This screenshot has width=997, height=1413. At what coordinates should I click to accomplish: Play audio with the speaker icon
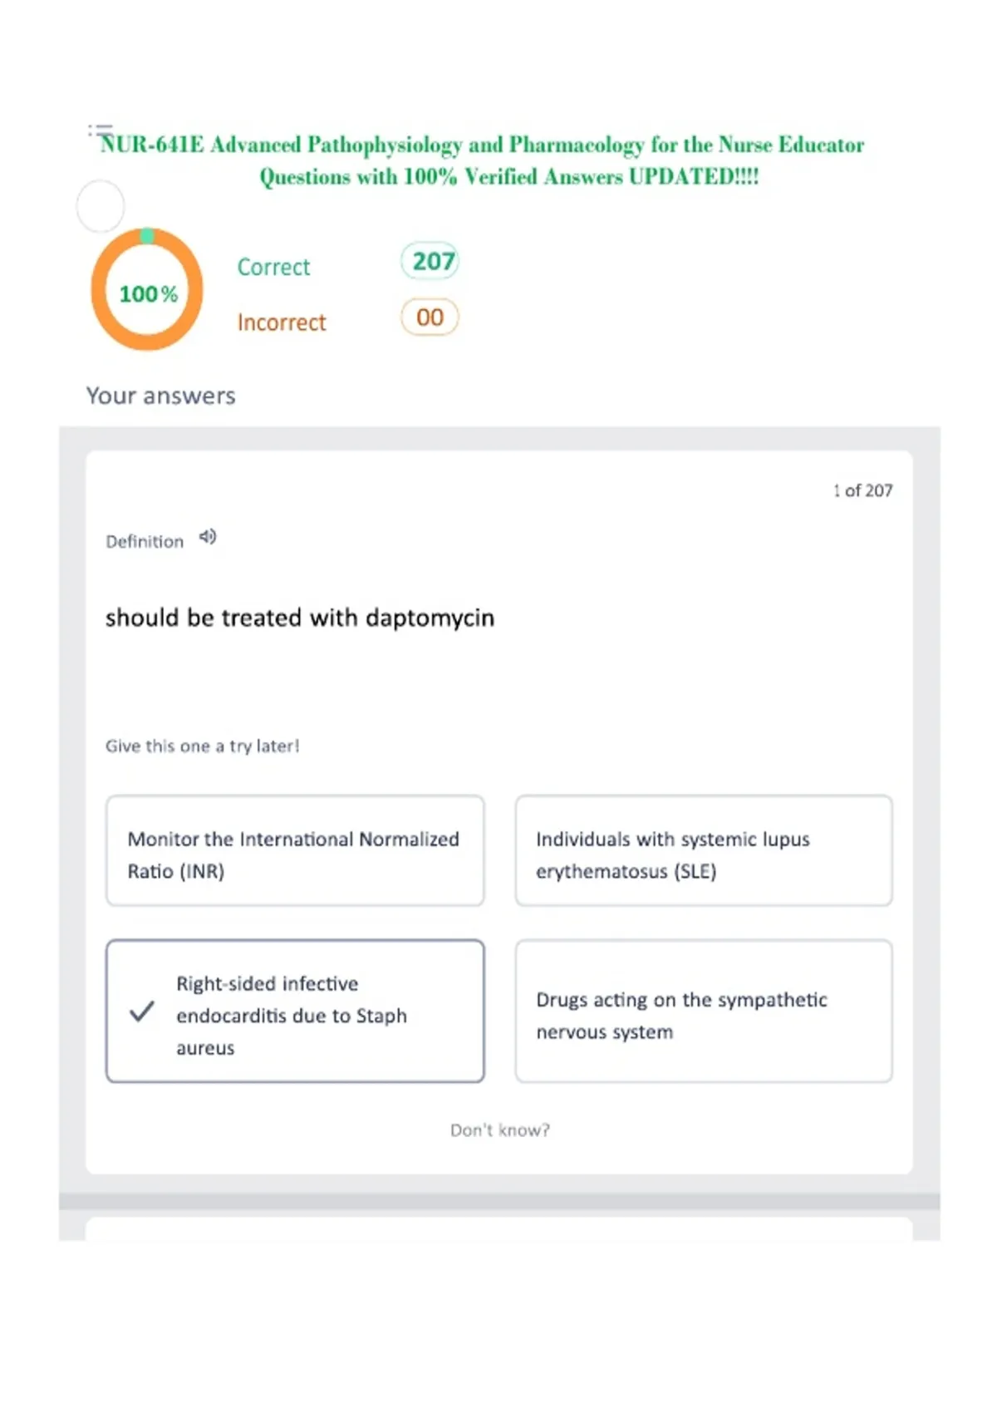[208, 537]
